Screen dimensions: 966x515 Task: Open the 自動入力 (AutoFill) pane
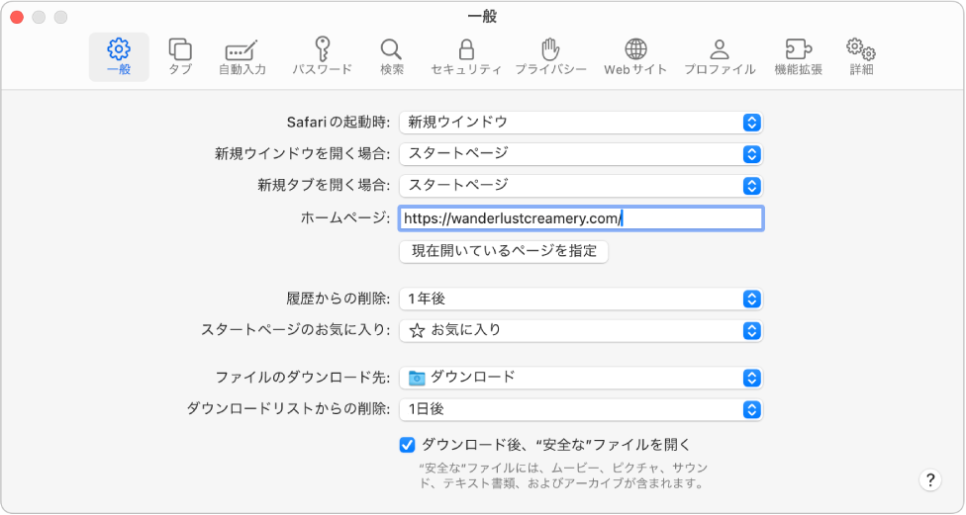coord(241,56)
